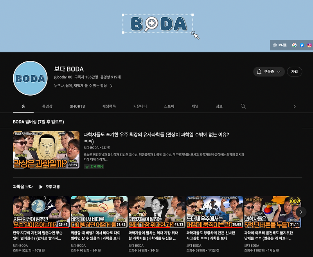The width and height of the screenshot is (313, 257).
Task: Go to the 재생목록 tab
Action: click(109, 106)
